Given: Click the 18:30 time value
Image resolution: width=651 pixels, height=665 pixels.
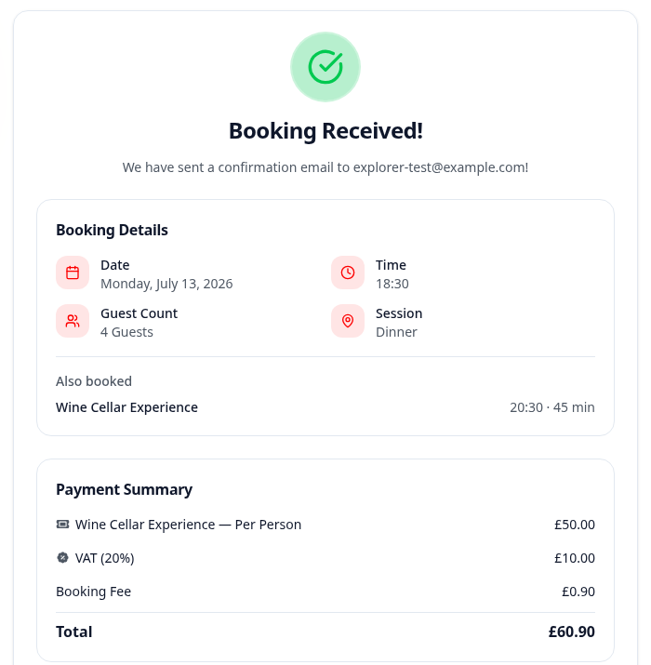Looking at the screenshot, I should (392, 284).
